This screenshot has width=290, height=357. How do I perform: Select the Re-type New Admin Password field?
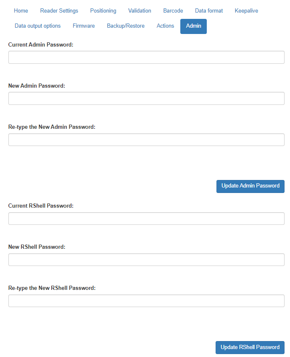(x=146, y=139)
